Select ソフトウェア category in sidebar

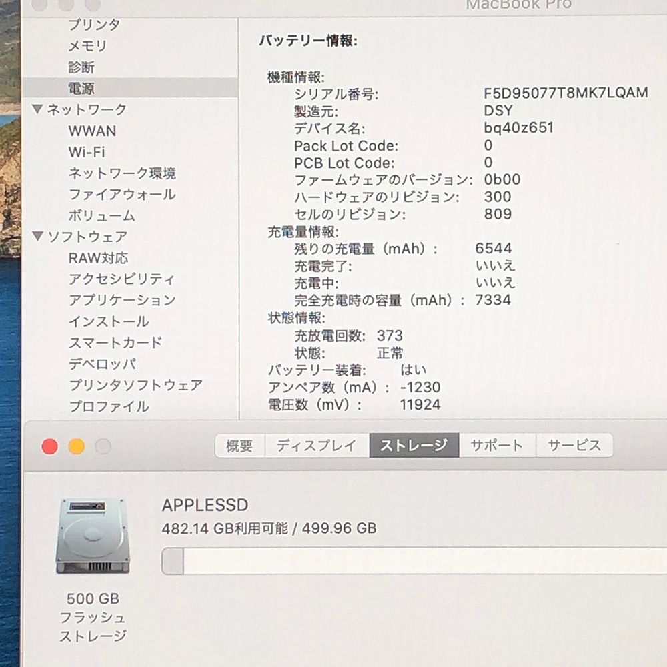coord(87,237)
